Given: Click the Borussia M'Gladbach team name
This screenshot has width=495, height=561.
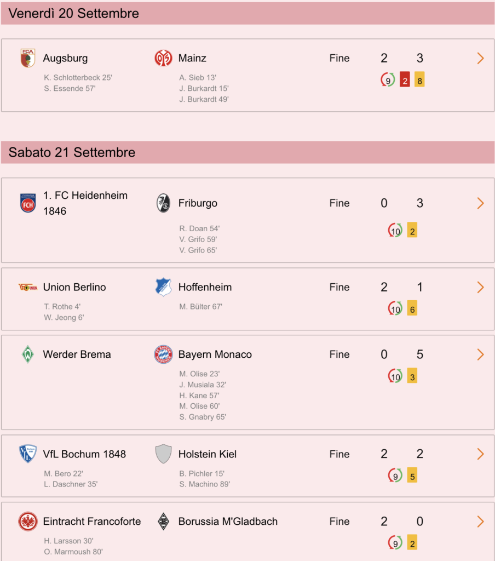Looking at the screenshot, I should click(228, 522).
